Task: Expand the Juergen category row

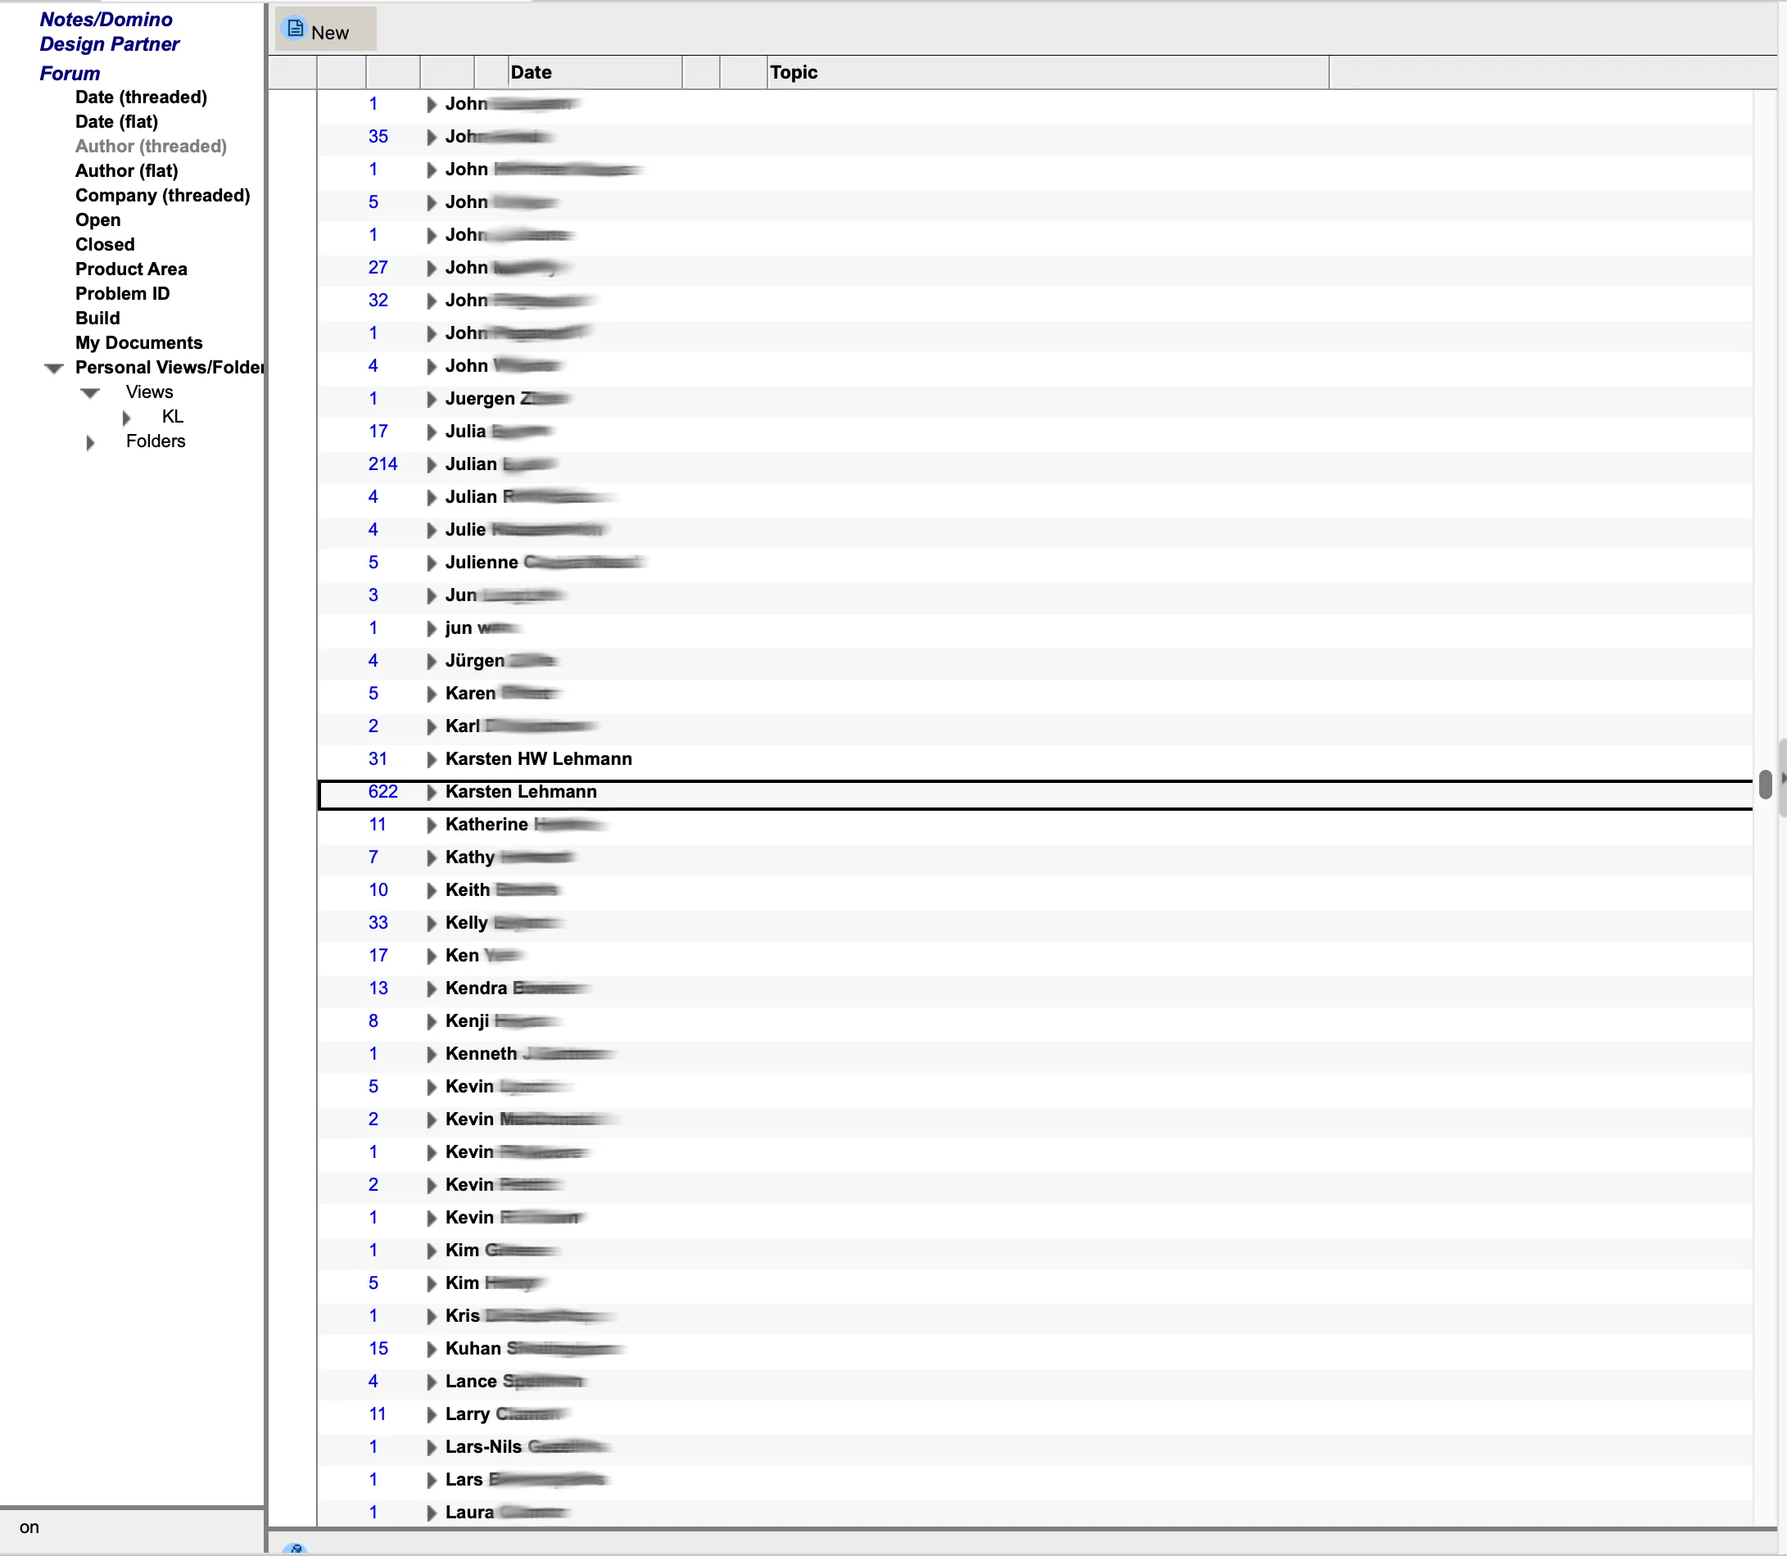Action: click(x=432, y=399)
